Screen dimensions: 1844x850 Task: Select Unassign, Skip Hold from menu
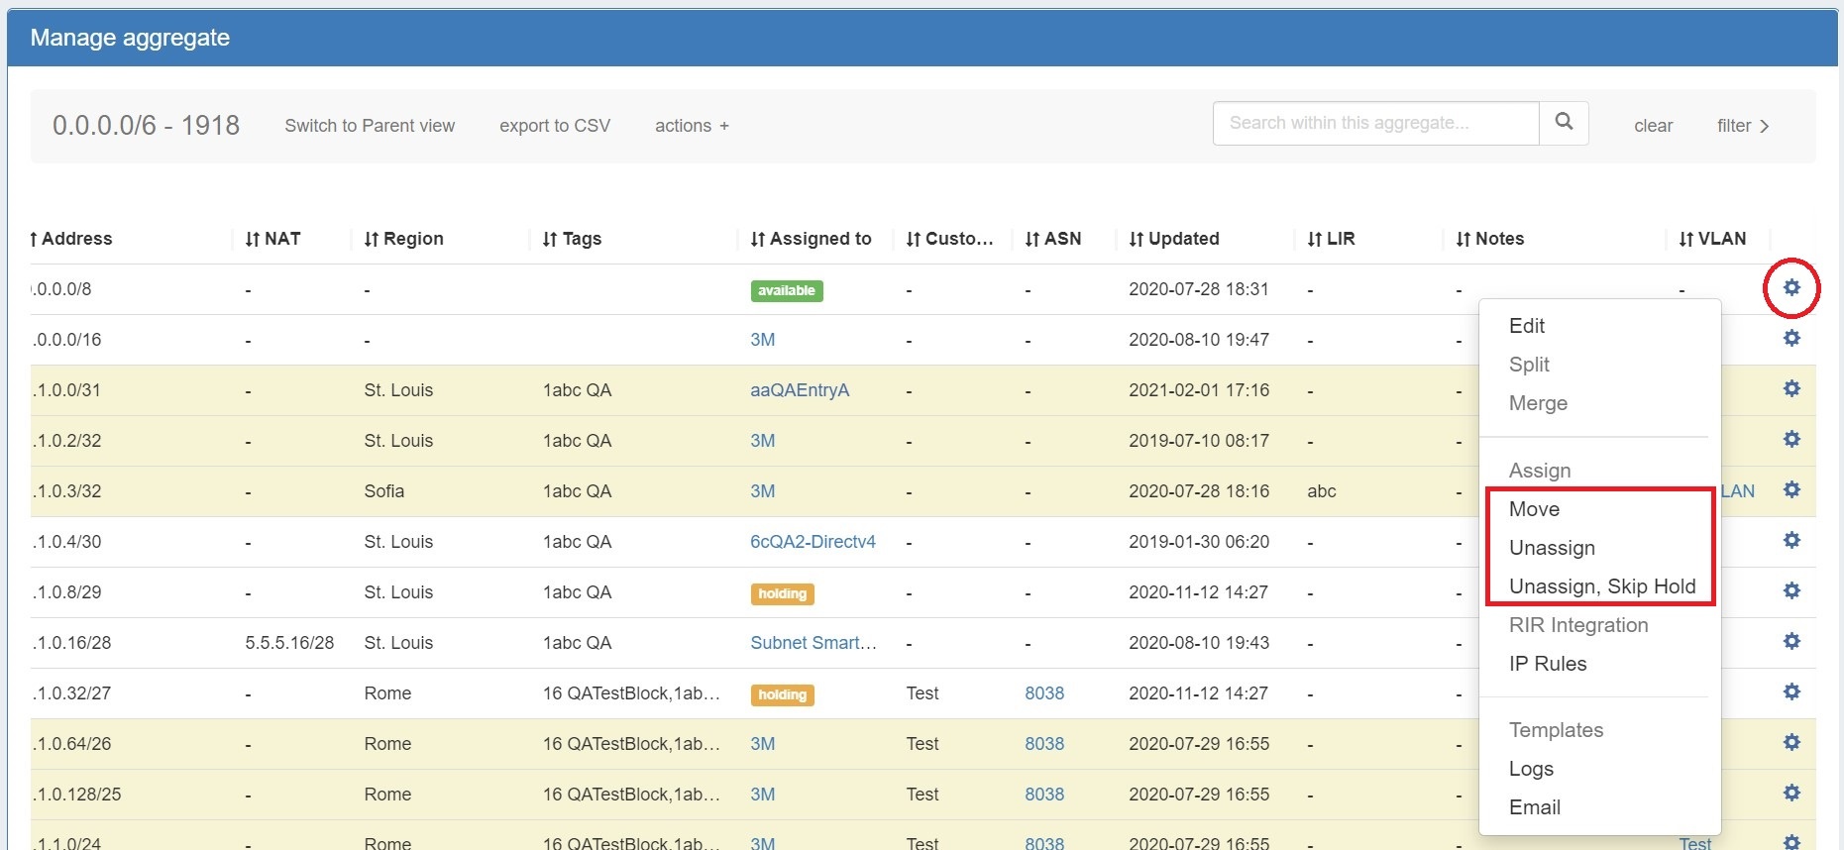coord(1601,586)
